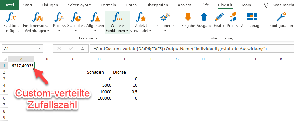
Task: Click the Funktion einfügen icon
Action: [x=11, y=17]
